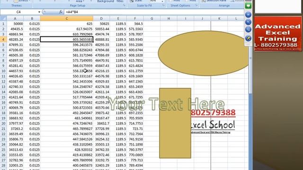303x170 pixels.
Task: Click cell A1 containing 50000
Action: 15,24
